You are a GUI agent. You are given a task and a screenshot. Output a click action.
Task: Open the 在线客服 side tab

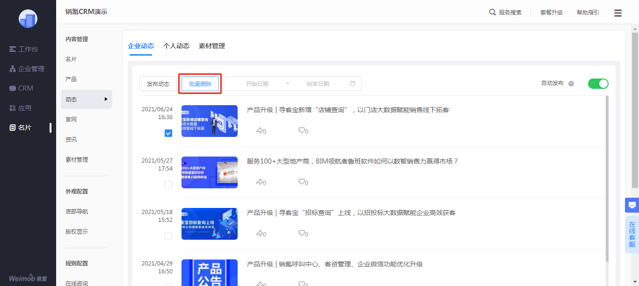(632, 235)
